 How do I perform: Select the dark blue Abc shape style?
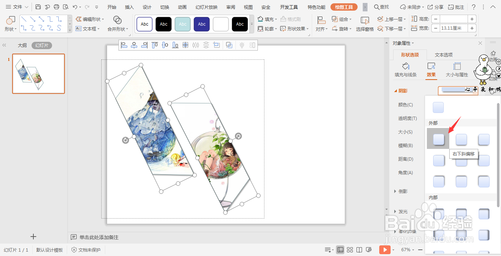(x=202, y=24)
